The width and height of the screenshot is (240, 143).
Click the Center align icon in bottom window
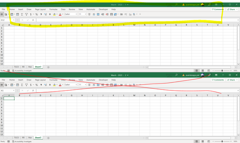(x=89, y=85)
